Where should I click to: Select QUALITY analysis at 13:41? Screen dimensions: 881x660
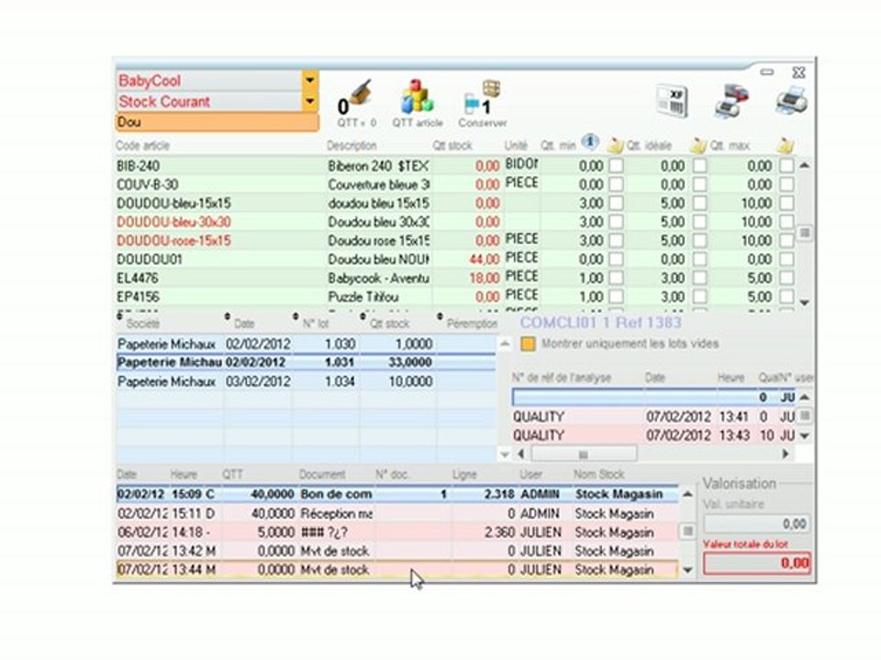coord(654,416)
